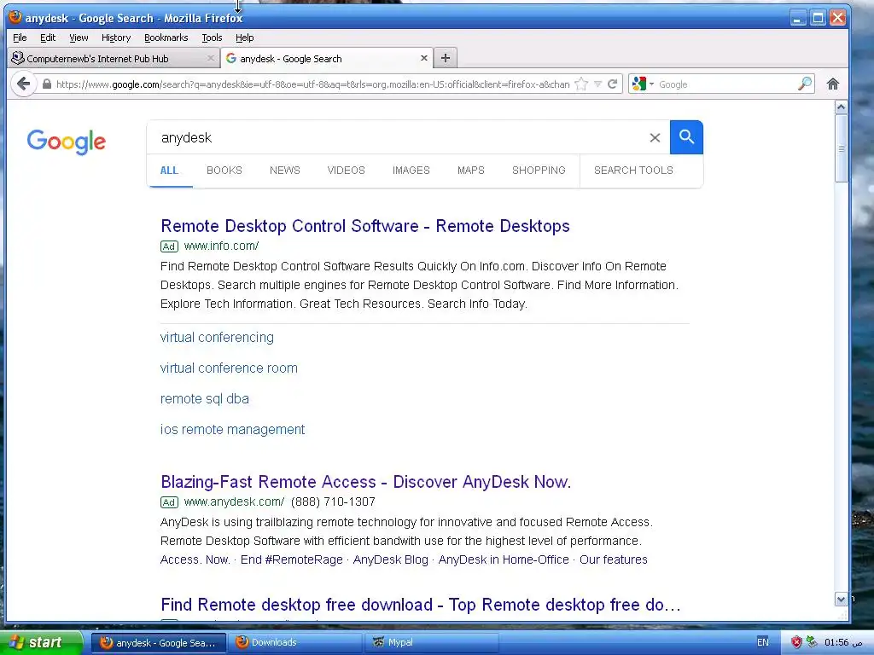Viewport: 874px width, 655px height.
Task: Click the www.info.com/ ad URL
Action: (221, 246)
